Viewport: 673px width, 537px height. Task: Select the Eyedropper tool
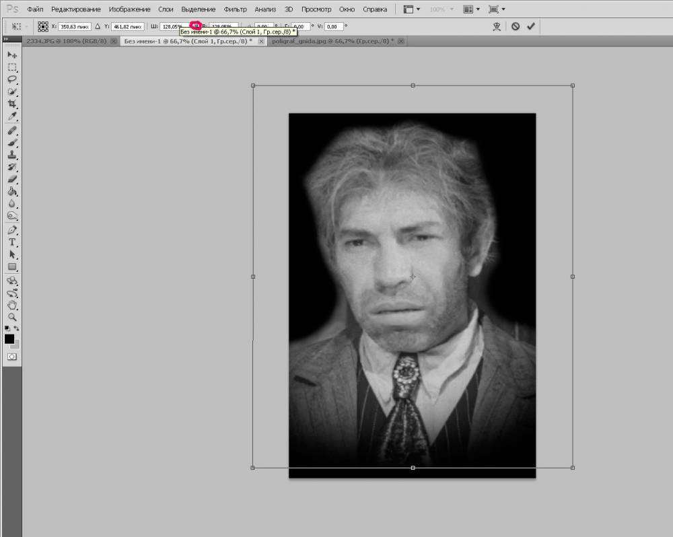coord(12,116)
